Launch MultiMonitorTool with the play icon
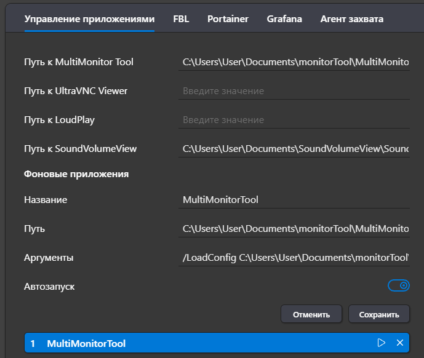The image size is (424, 358). (382, 343)
